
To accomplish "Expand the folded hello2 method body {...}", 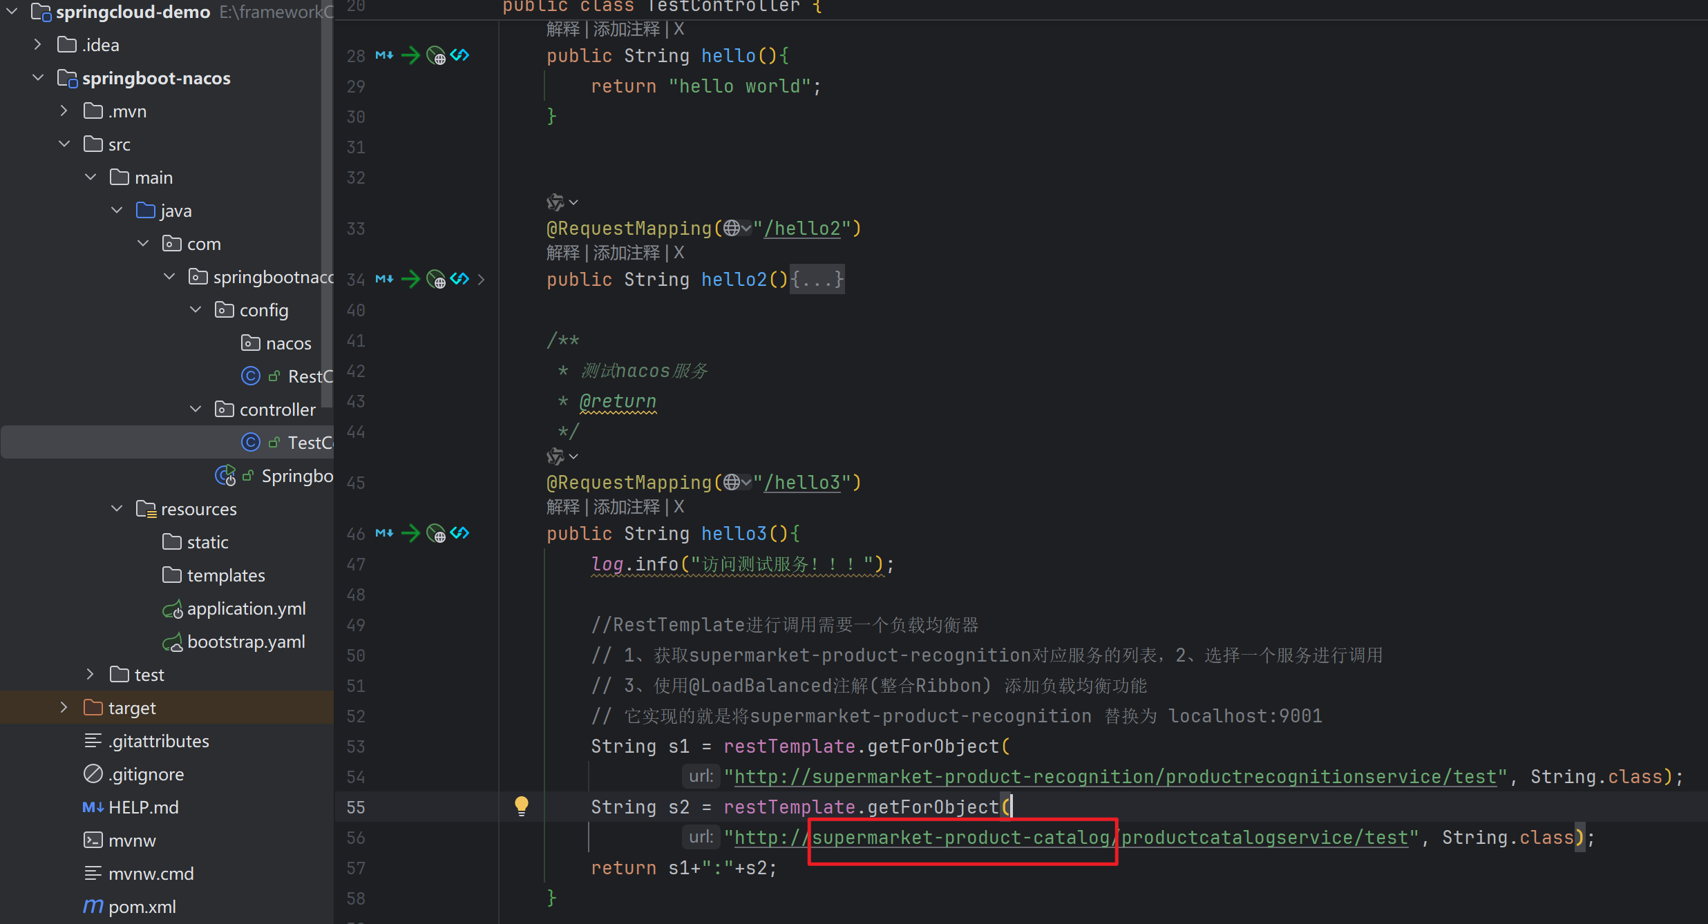I will tap(817, 279).
